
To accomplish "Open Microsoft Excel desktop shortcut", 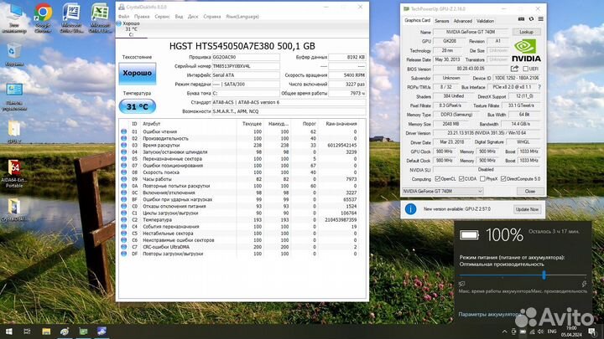I will tap(100, 18).
